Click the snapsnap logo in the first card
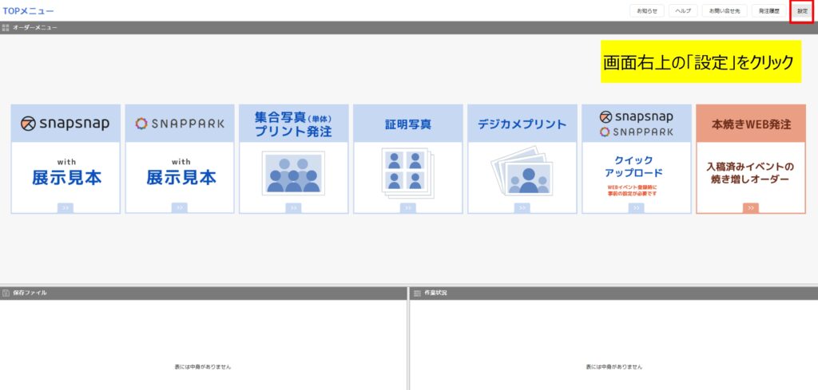This screenshot has width=818, height=390. [66, 124]
